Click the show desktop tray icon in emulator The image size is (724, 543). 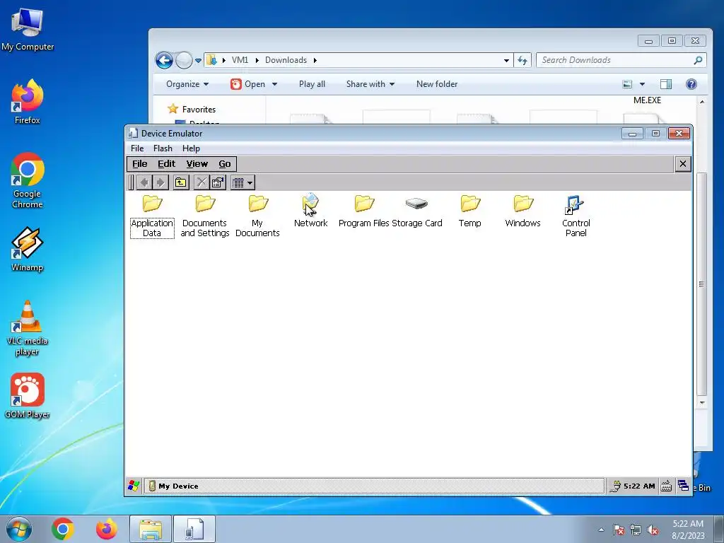683,486
